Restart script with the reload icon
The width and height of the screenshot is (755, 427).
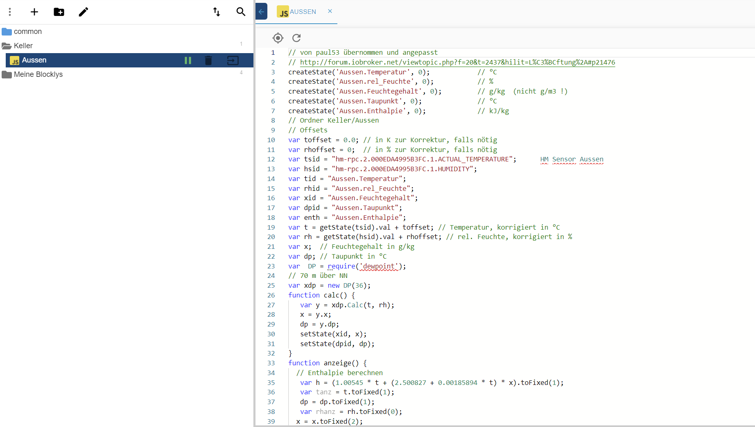point(296,38)
